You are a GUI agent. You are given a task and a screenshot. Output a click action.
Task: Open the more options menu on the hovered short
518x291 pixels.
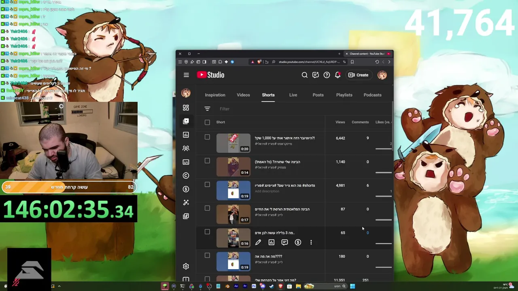pos(311,242)
